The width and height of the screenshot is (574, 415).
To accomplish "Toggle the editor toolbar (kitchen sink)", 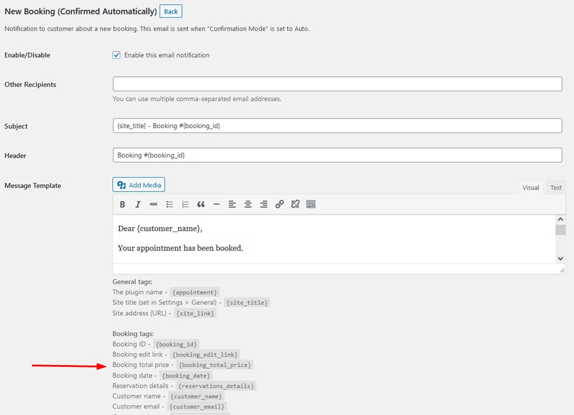I will [311, 205].
